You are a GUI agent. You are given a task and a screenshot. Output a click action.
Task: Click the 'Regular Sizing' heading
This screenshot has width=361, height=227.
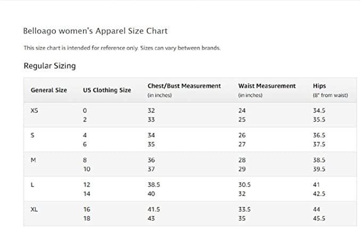(49, 66)
